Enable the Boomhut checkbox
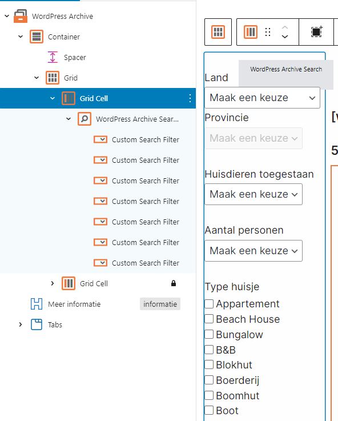Image resolution: width=338 pixels, height=421 pixels. 209,395
